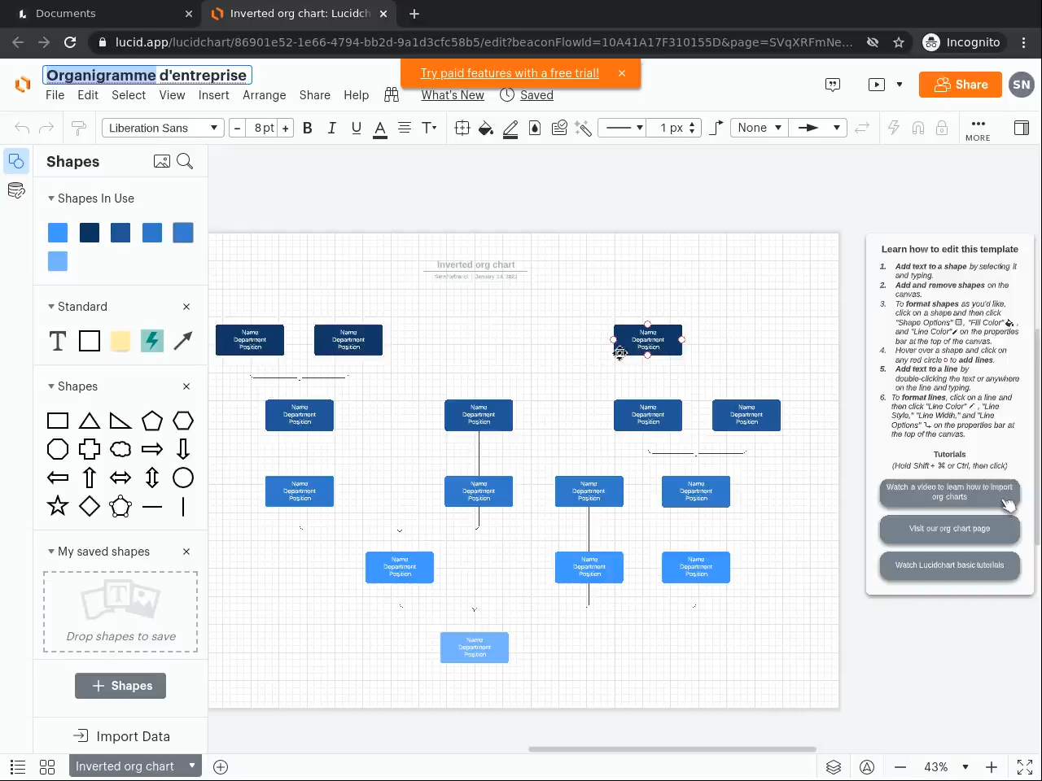Click the redo arrow
1042x781 pixels.
tap(46, 128)
